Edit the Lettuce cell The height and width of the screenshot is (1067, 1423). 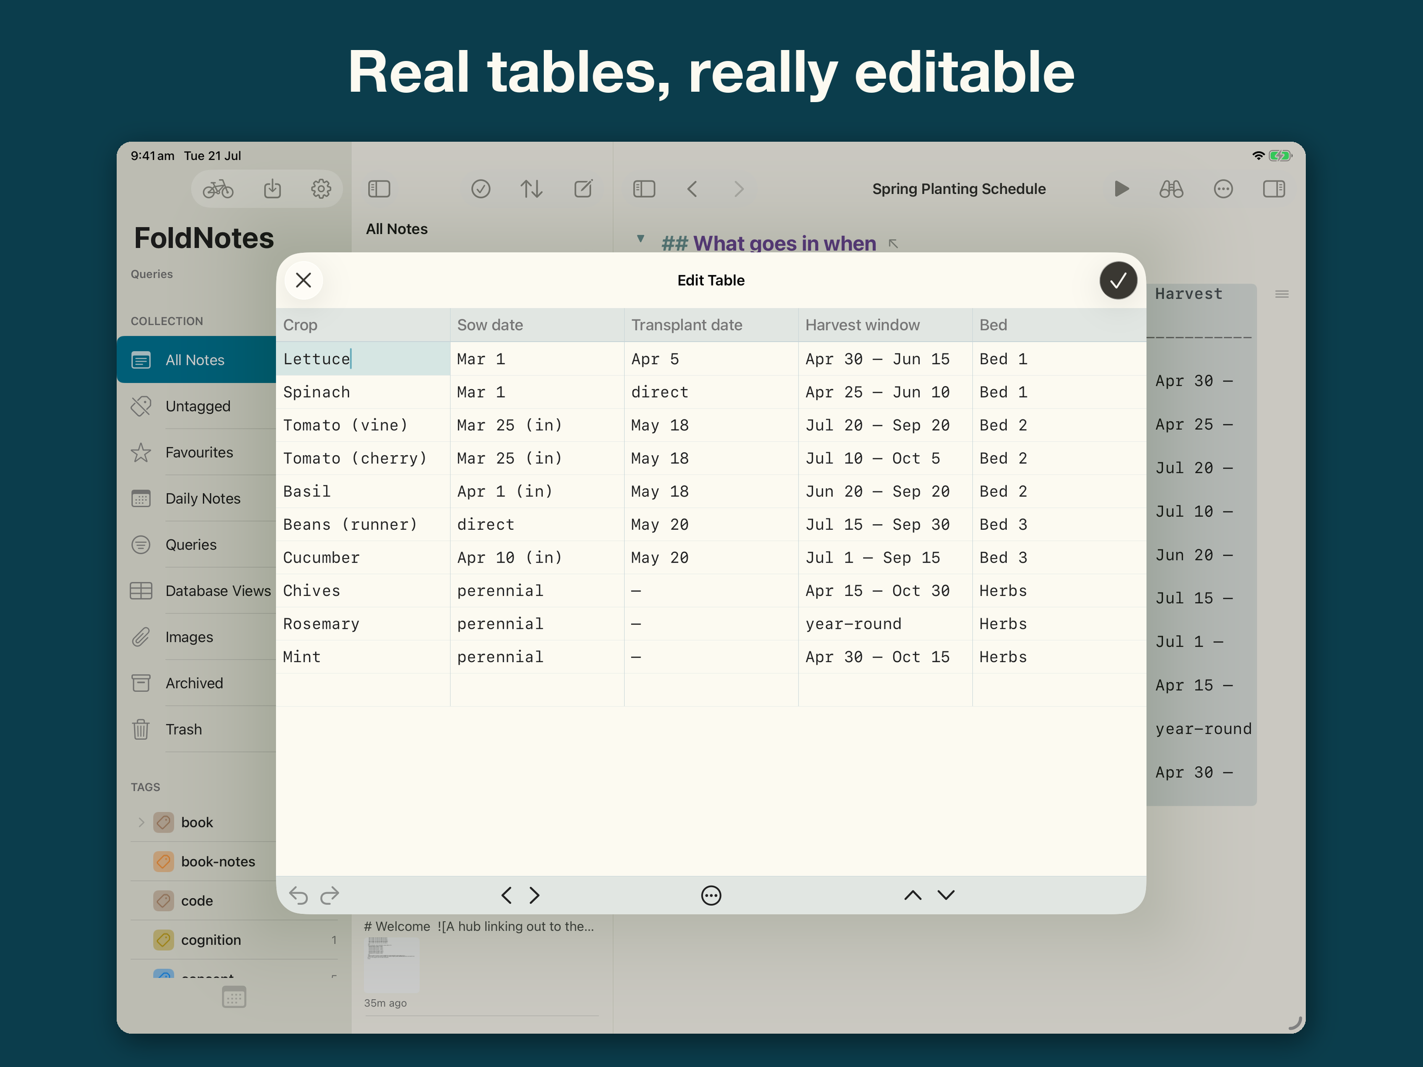tap(363, 359)
